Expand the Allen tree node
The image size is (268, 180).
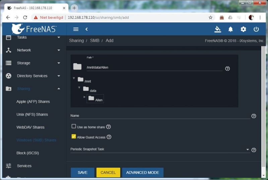pos(84,97)
